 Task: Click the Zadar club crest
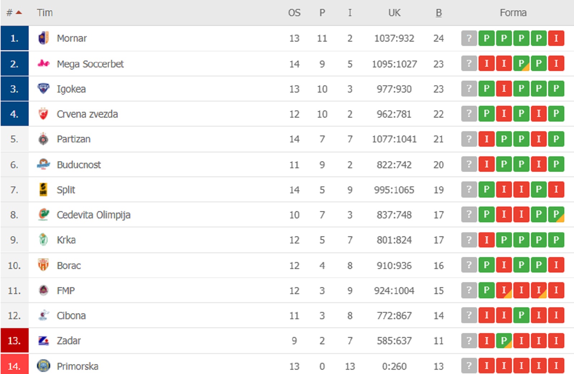point(43,341)
